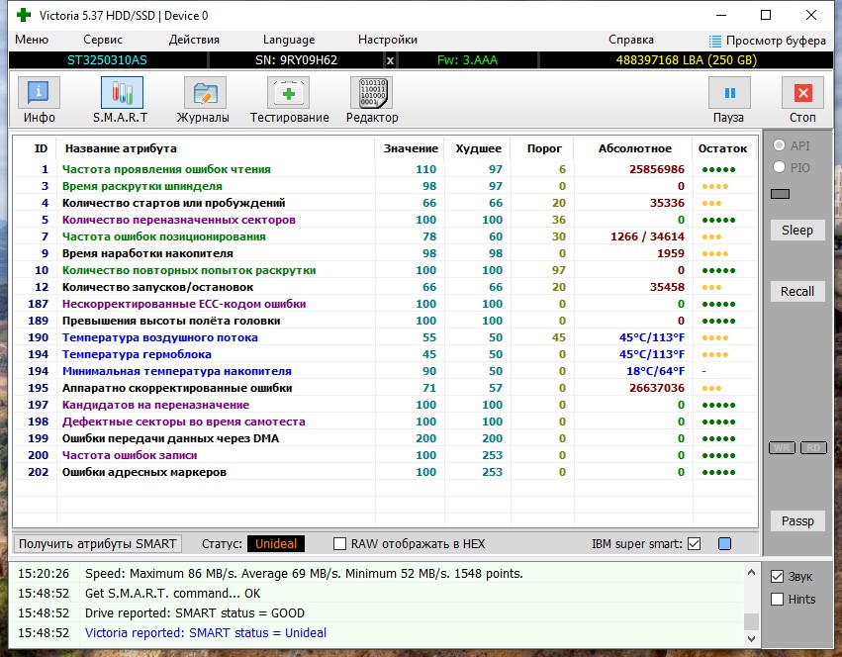This screenshot has height=657, width=842.
Task: Click the Просмотр буфера menu text
Action: coord(776,41)
